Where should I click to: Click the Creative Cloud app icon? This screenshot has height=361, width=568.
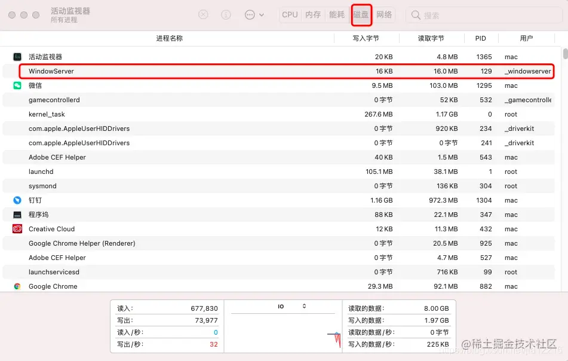(17, 229)
